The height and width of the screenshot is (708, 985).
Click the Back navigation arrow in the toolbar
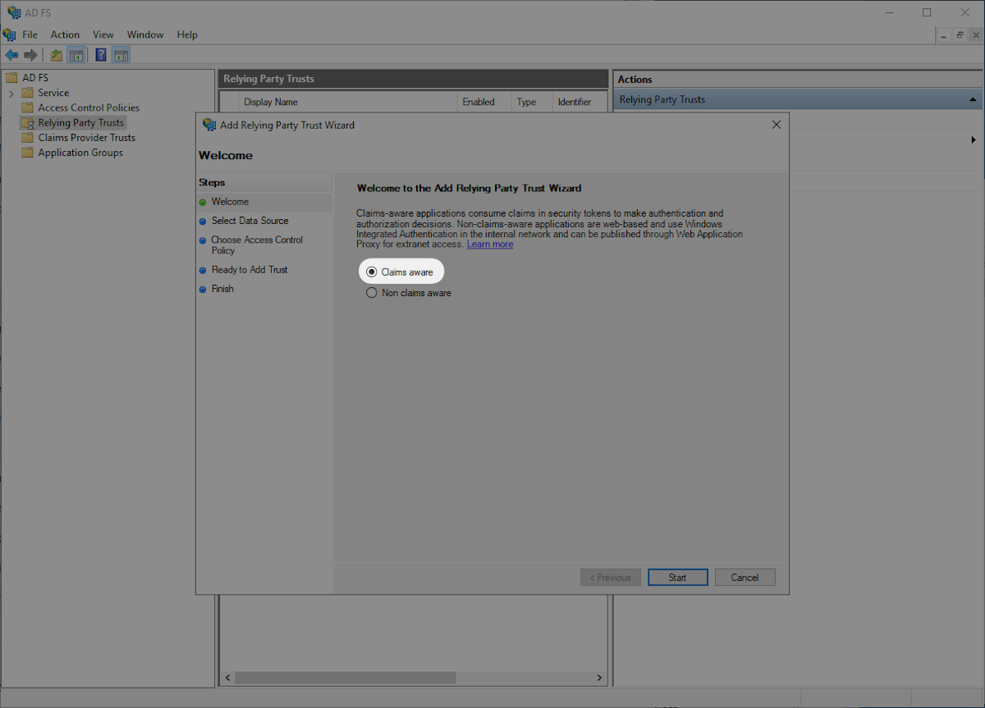tap(11, 54)
